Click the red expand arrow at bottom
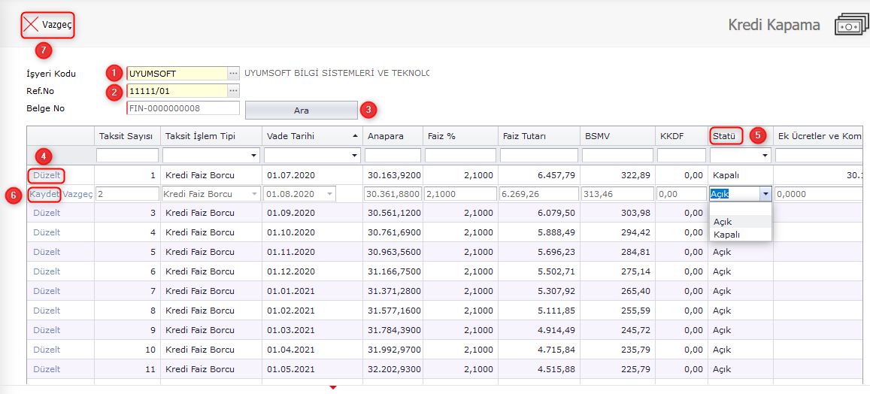Viewport: 870px width, 394px height. point(332,387)
